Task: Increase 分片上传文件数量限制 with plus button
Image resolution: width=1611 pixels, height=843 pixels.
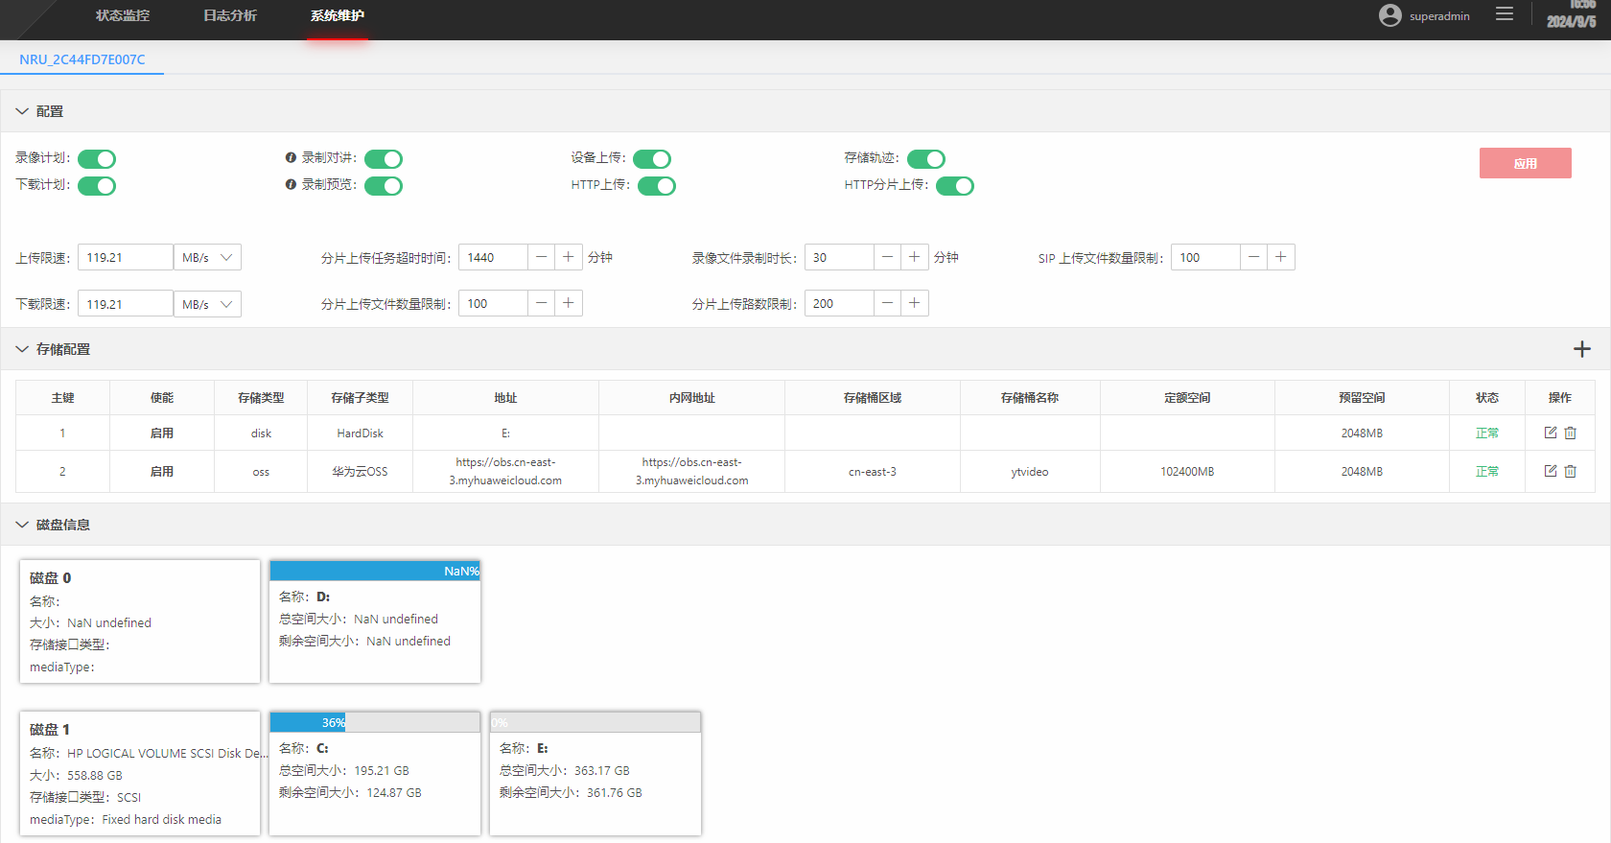Action: click(x=569, y=303)
